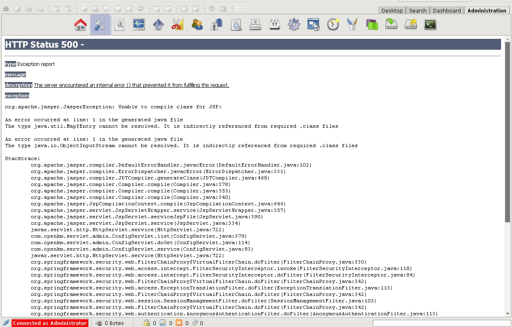
Task: Click the calendar icon in admin toolbar
Action: (x=275, y=25)
